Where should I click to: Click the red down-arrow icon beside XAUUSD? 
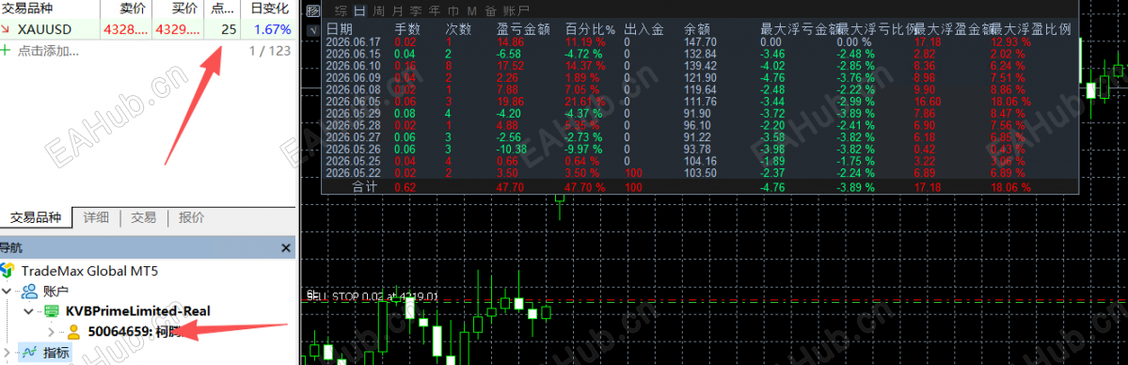click(6, 29)
